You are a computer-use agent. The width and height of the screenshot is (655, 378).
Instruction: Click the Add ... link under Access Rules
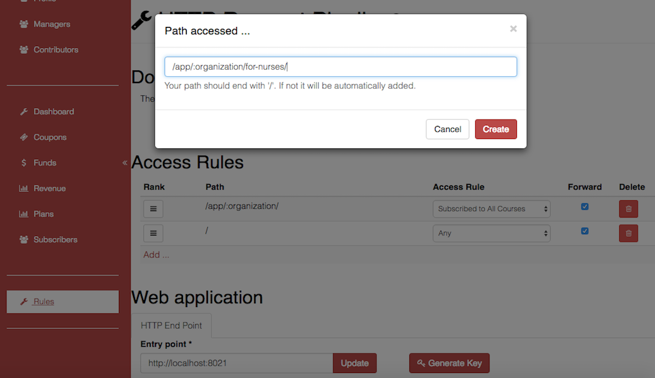click(x=156, y=255)
